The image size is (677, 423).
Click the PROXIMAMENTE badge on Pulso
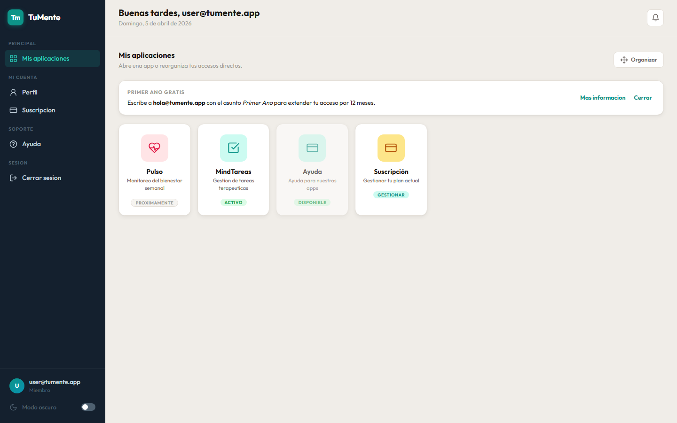[x=155, y=203]
